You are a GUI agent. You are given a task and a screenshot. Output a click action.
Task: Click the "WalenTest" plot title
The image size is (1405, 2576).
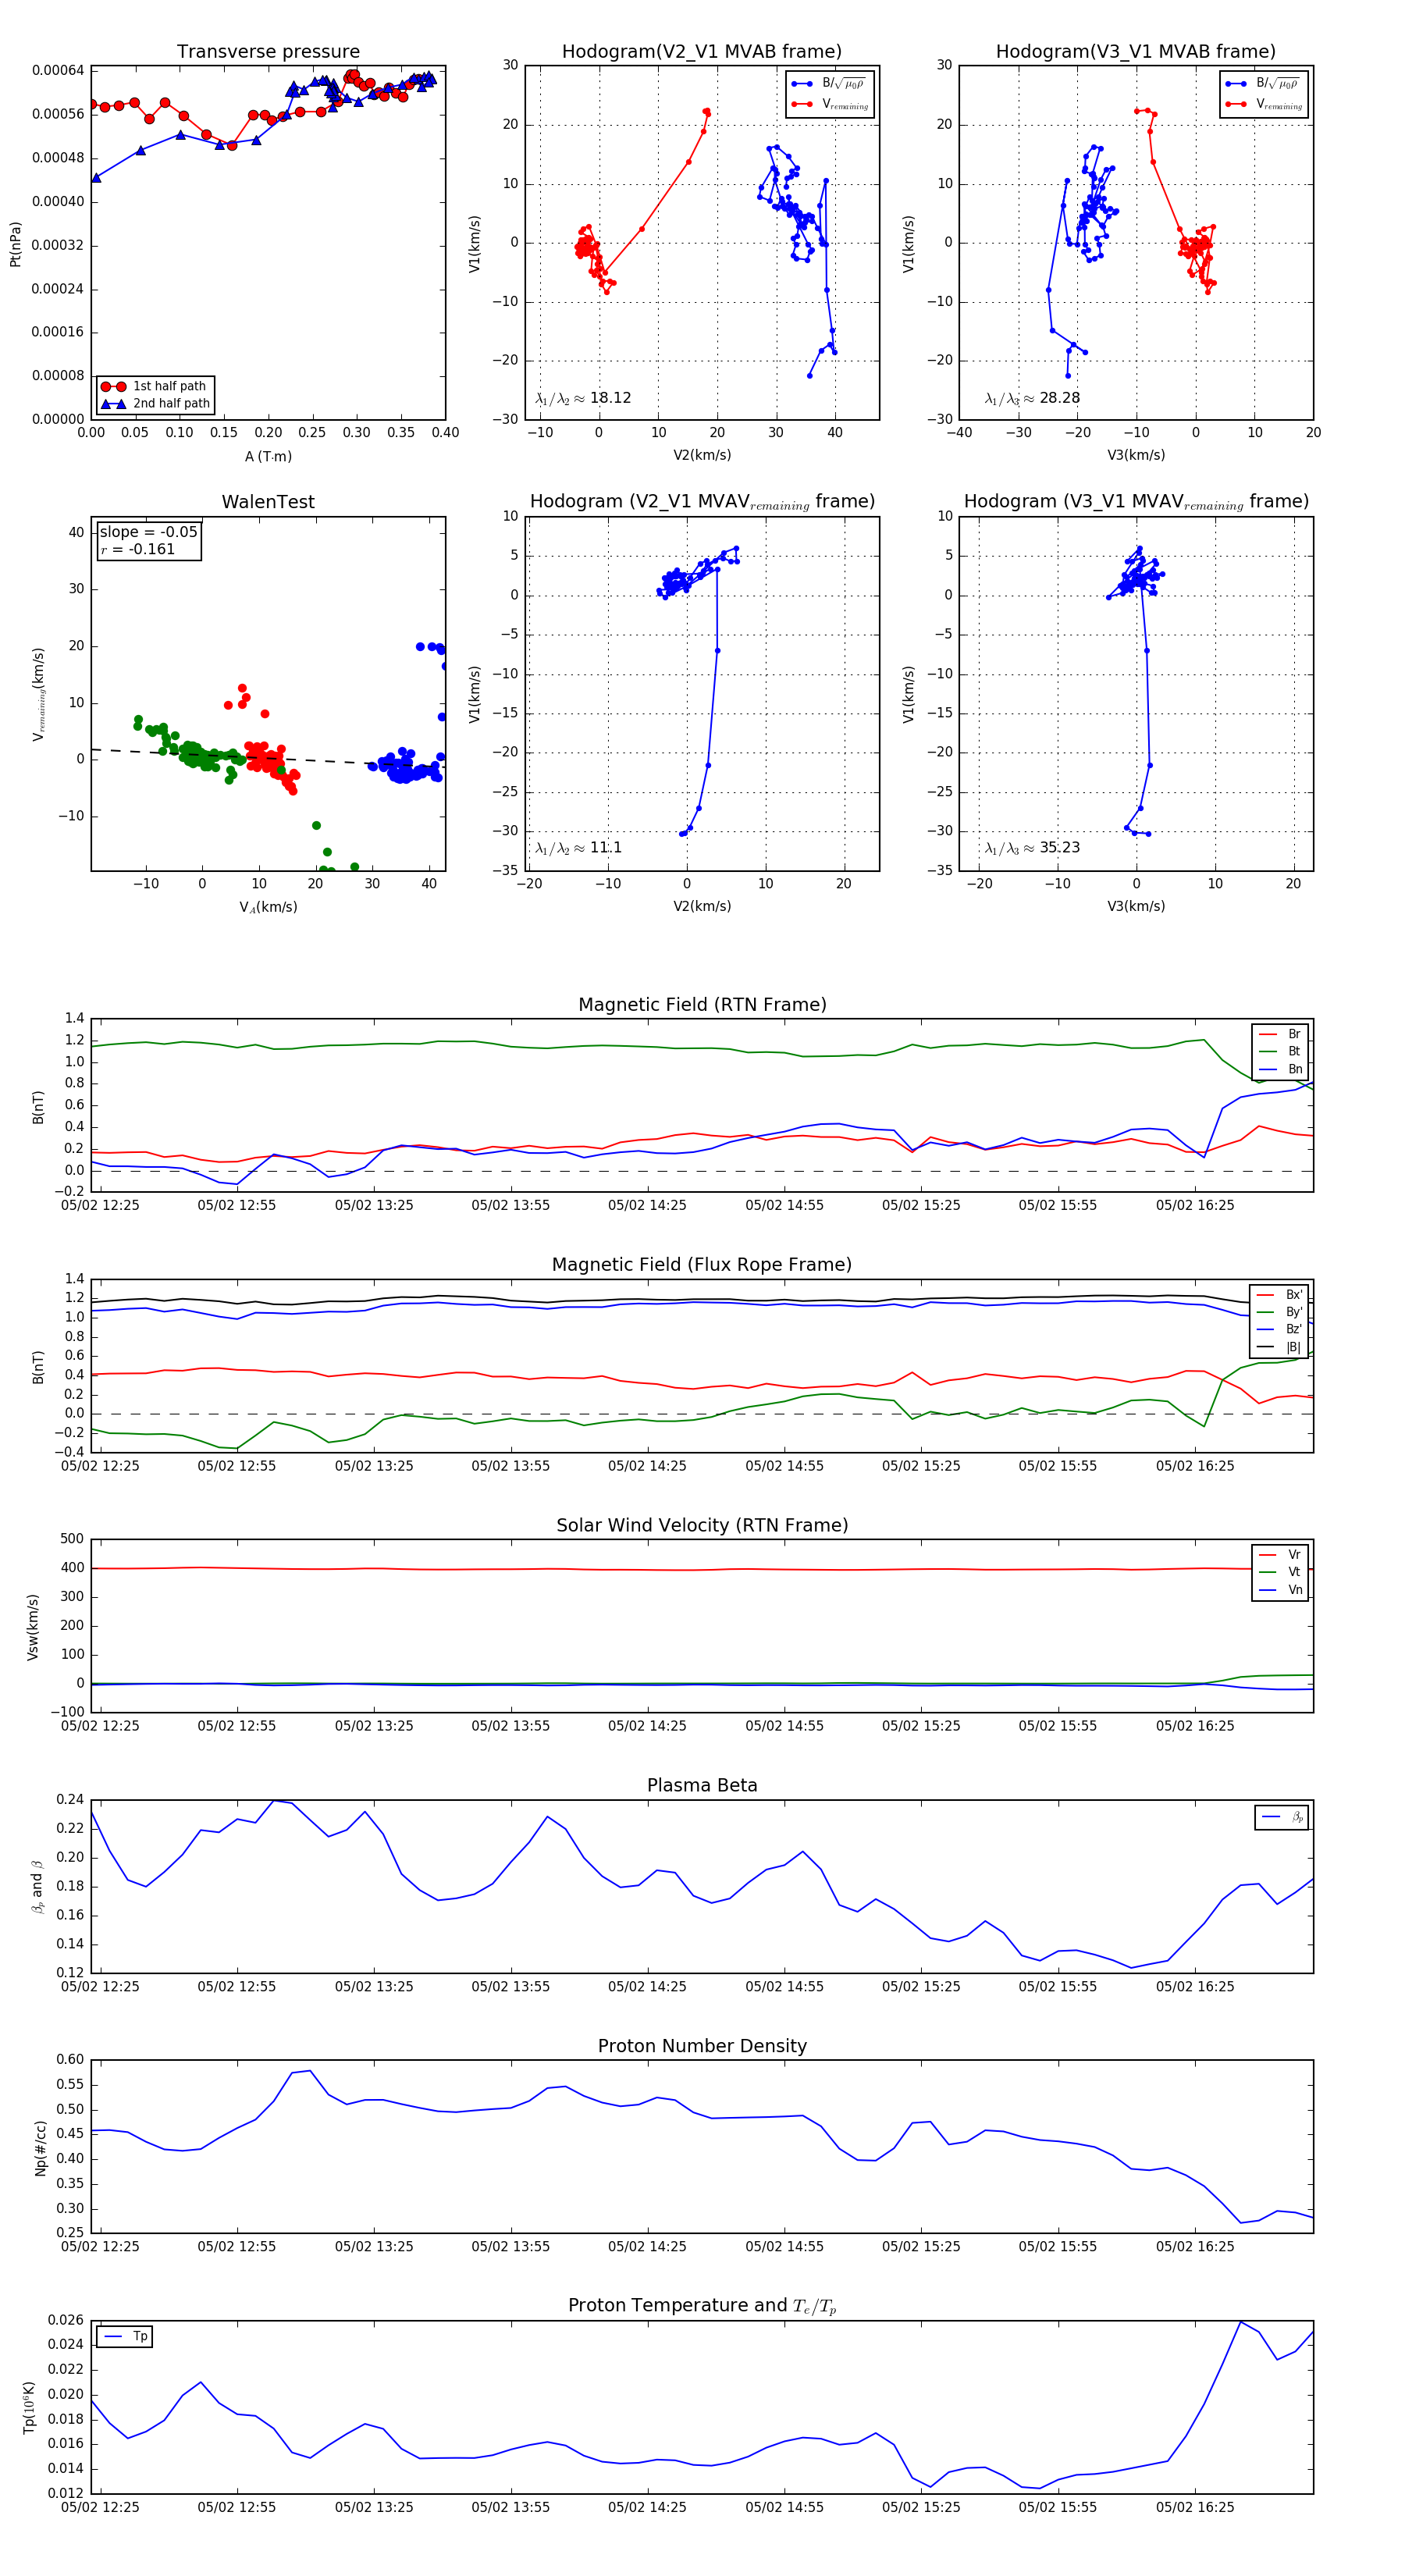[x=268, y=502]
